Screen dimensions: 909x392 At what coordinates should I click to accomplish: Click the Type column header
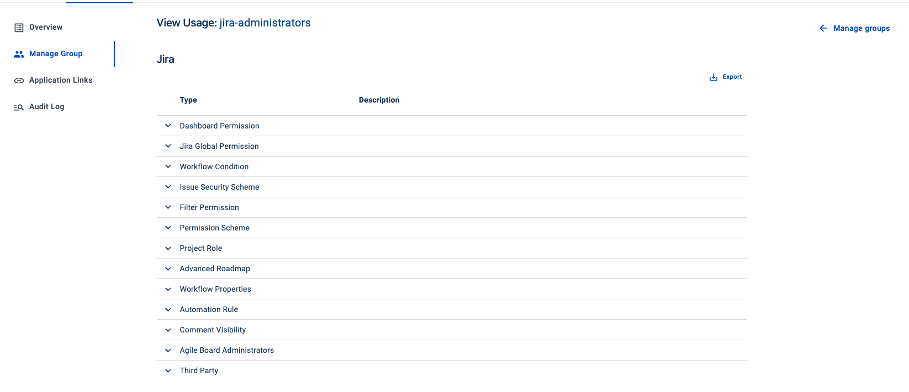[188, 100]
